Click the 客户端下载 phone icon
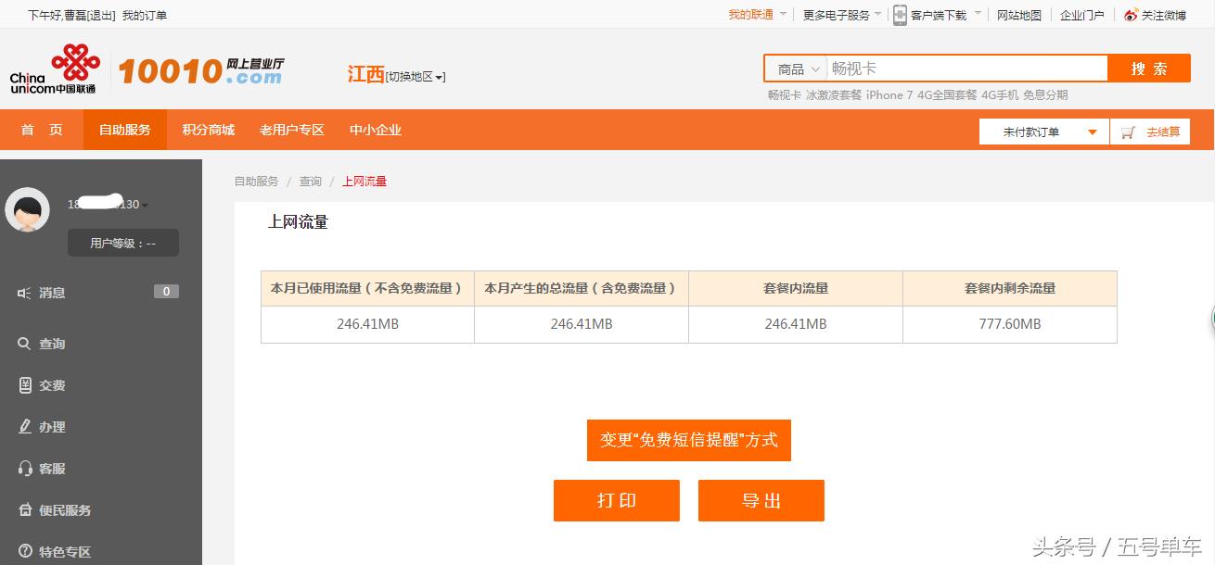Viewport: 1215px width, 565px height. click(898, 14)
